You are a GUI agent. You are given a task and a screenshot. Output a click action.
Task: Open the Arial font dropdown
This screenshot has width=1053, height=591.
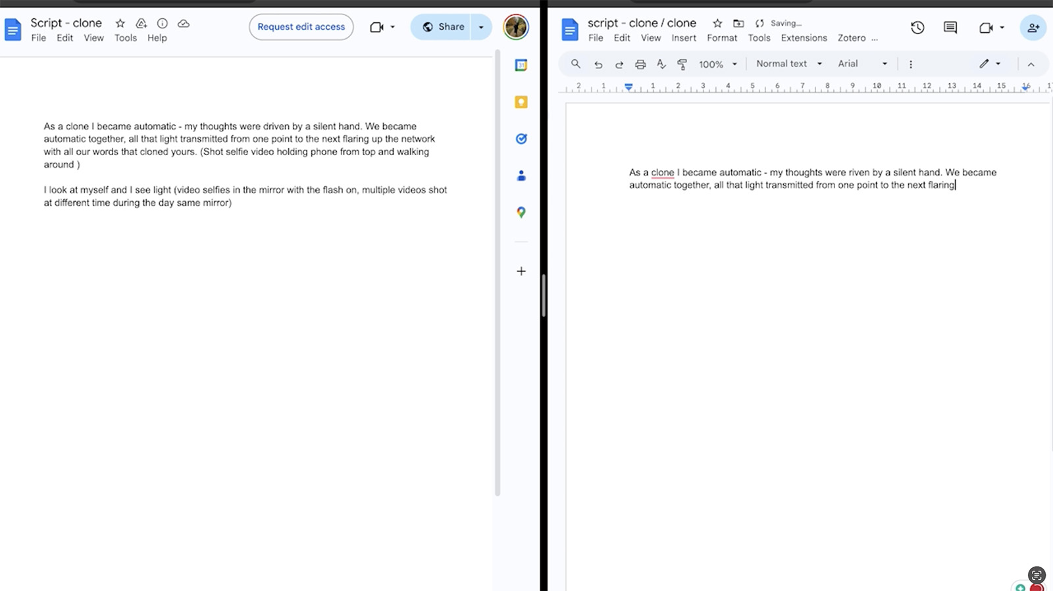pyautogui.click(x=862, y=64)
